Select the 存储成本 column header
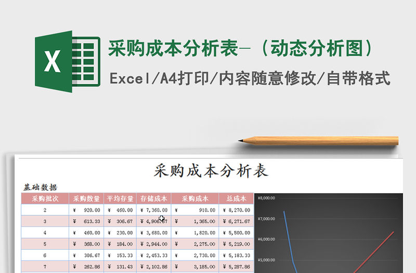Screen dimensions: 416x273 (154, 198)
